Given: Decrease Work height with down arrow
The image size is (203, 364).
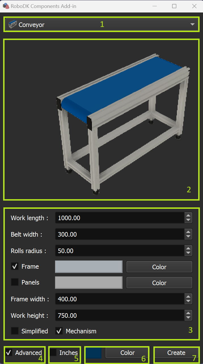Looking at the screenshot, I should click(188, 318).
